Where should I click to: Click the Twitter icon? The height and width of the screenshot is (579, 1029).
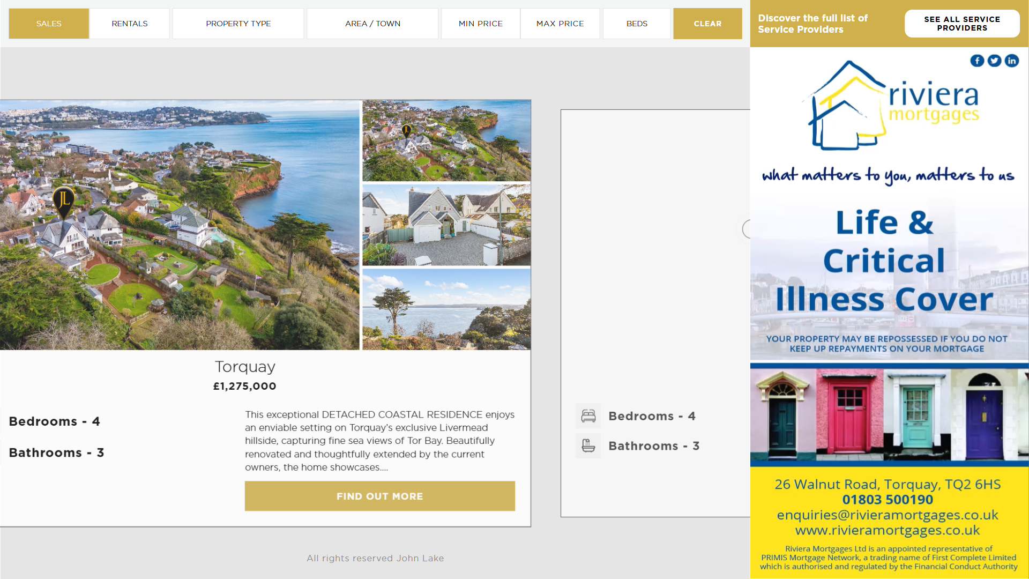[x=994, y=61]
